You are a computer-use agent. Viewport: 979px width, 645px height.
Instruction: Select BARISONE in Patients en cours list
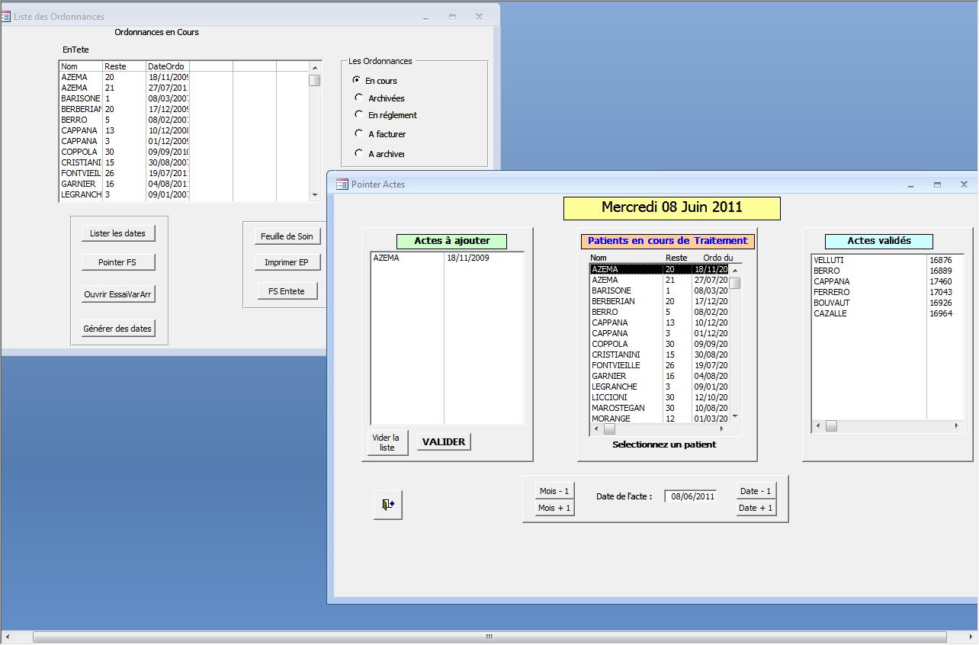659,290
